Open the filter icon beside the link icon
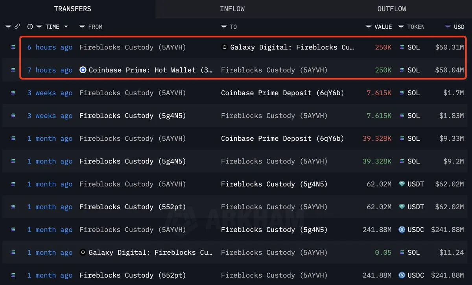This screenshot has width=472, height=285. pyautogui.click(x=8, y=27)
